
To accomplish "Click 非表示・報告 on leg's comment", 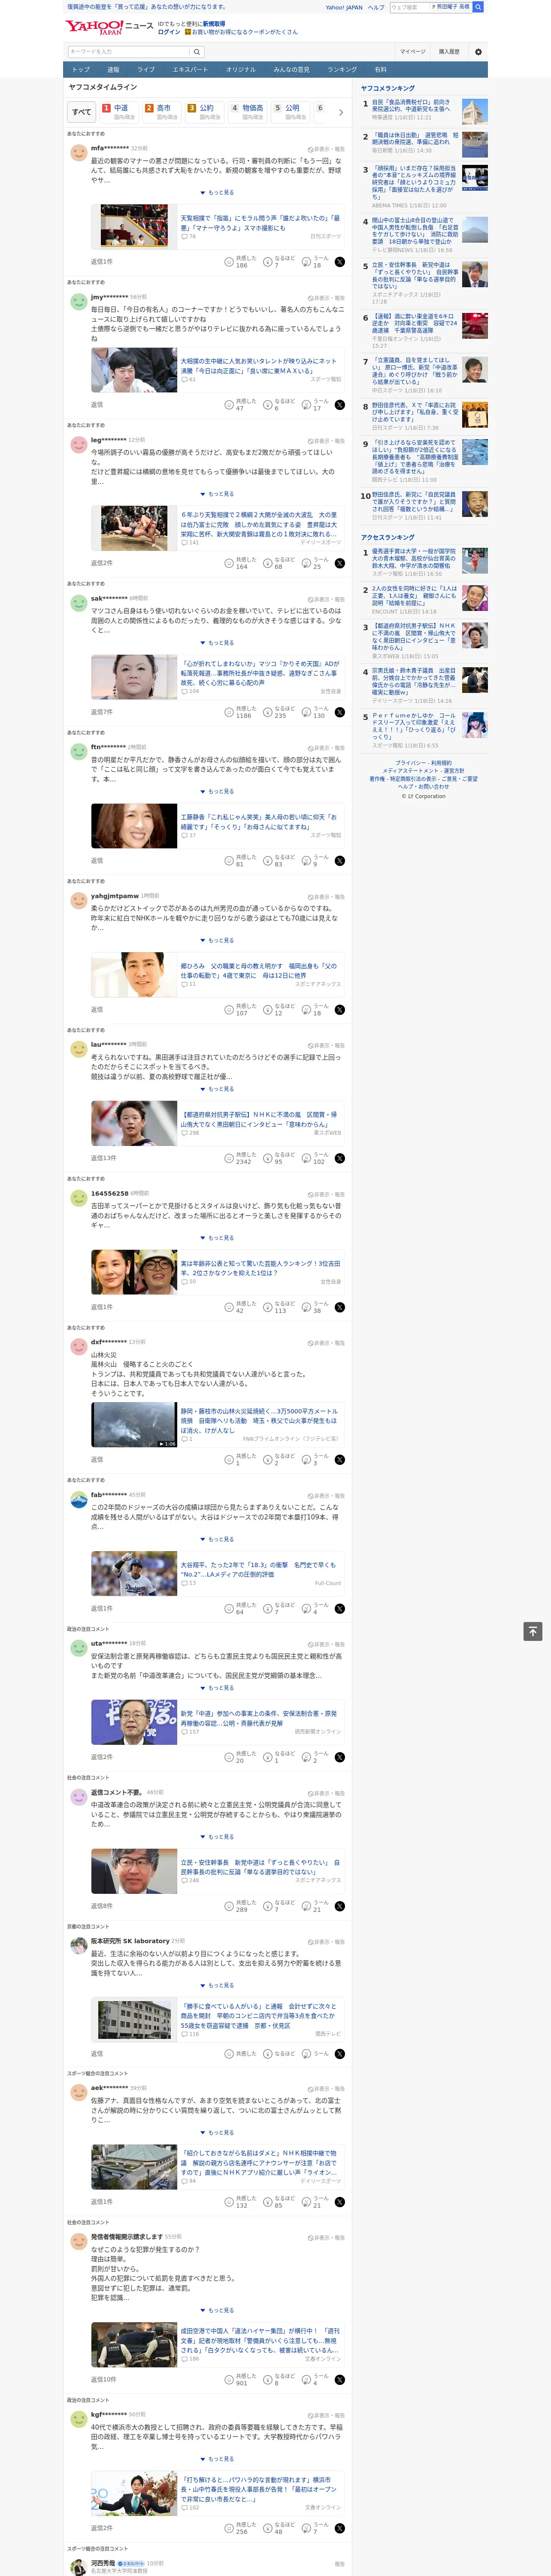I will click(327, 441).
